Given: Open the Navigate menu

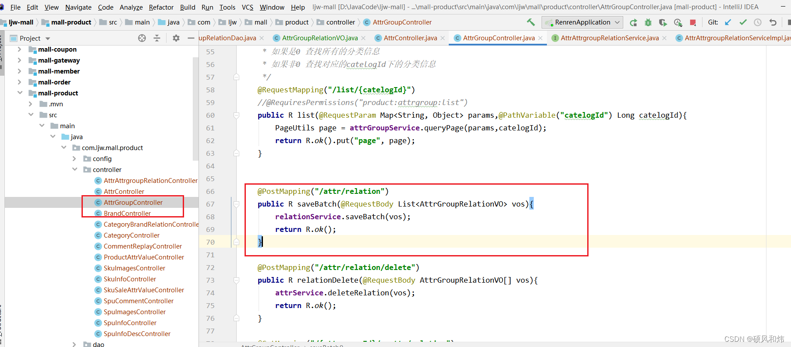Looking at the screenshot, I should pos(78,7).
